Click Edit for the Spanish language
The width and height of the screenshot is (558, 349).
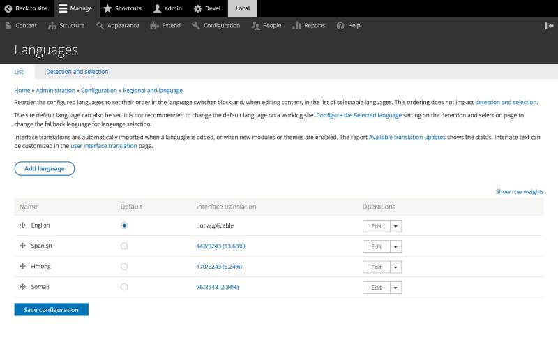tap(377, 246)
